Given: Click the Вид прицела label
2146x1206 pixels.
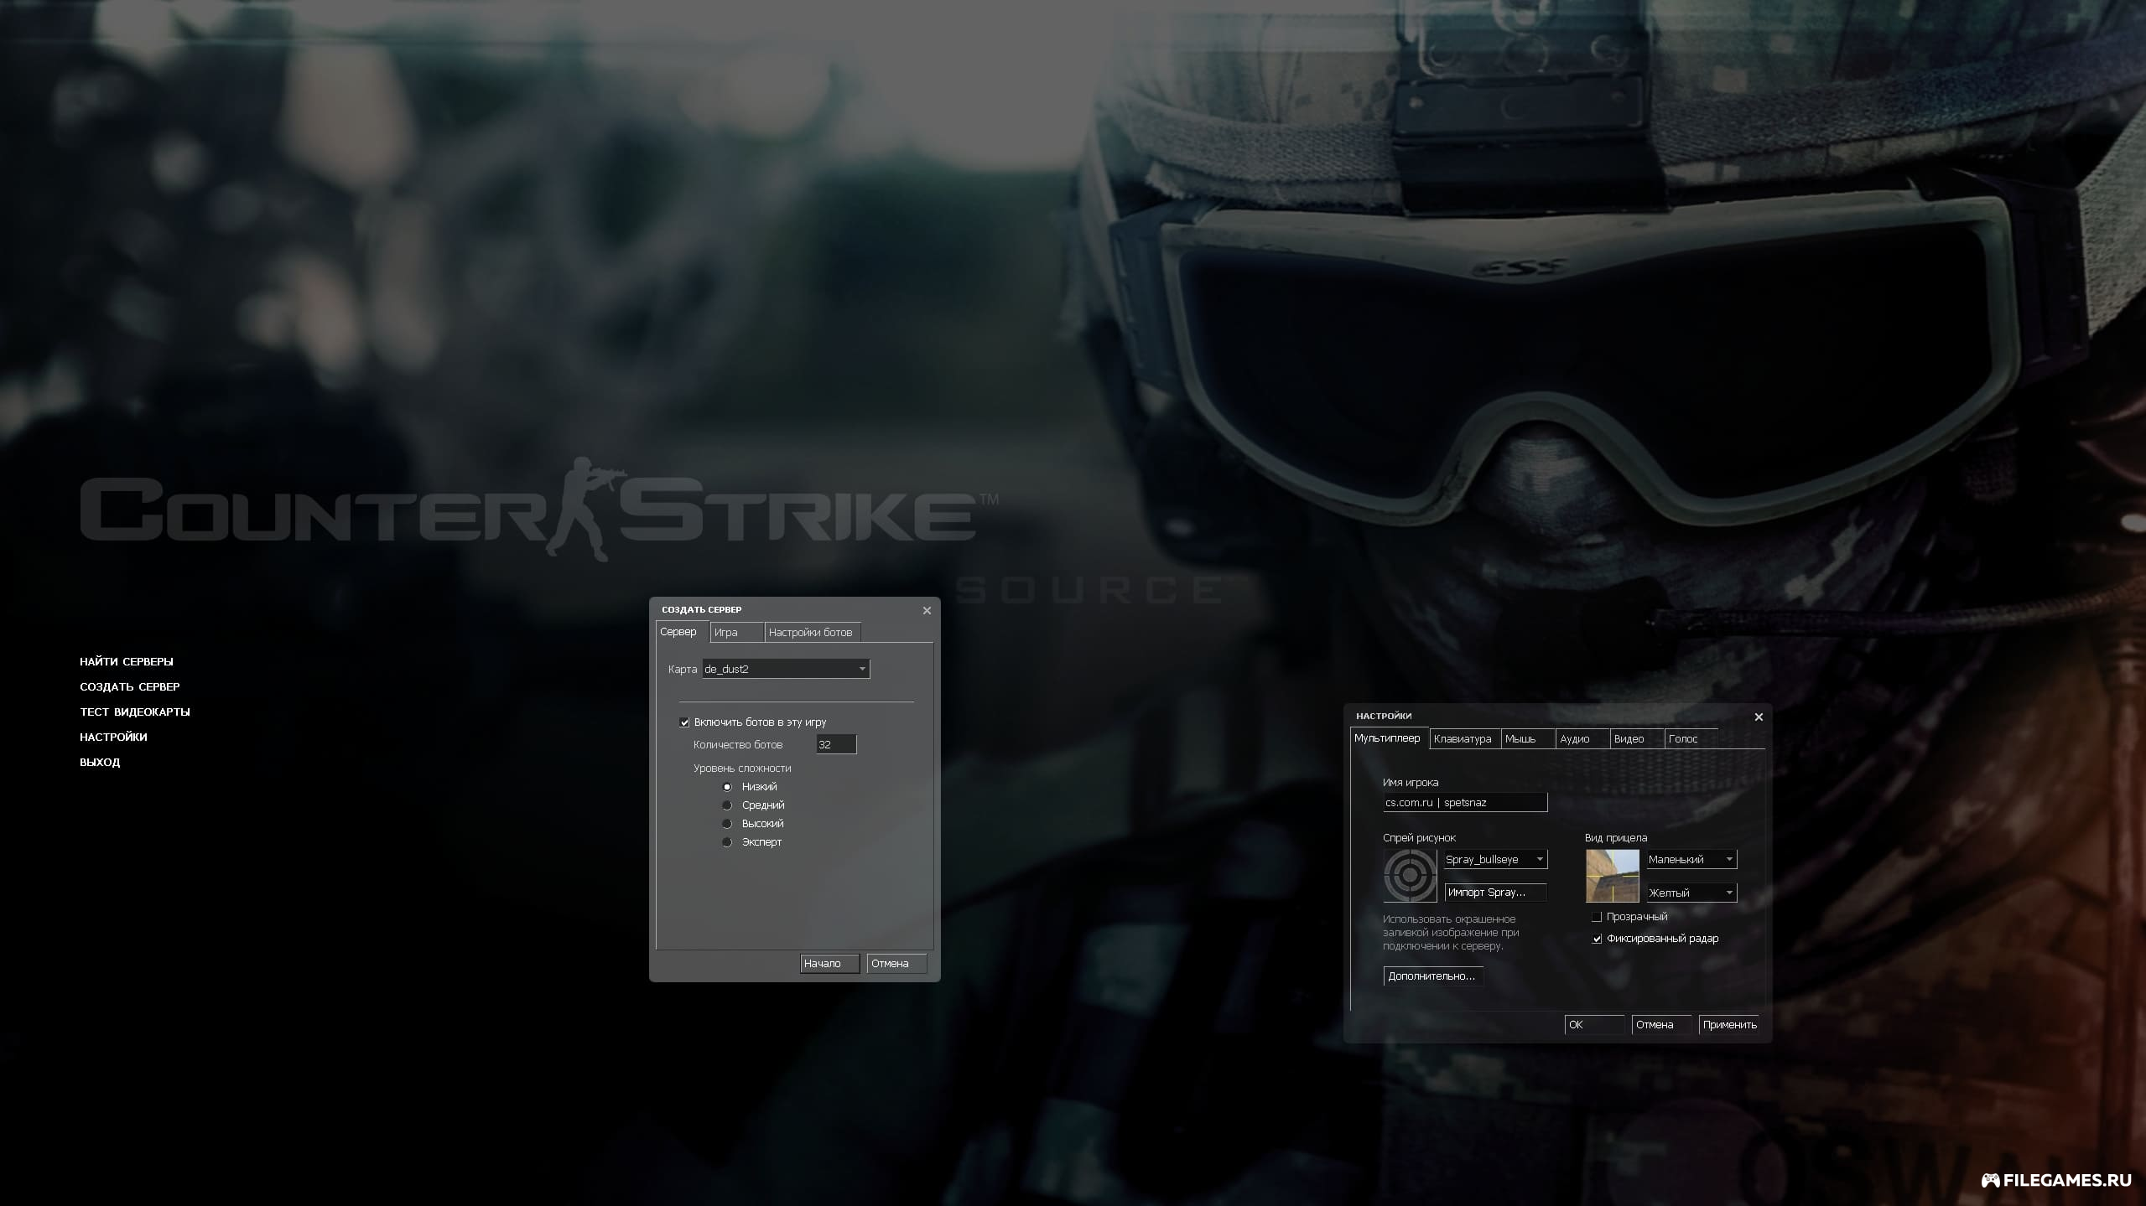Looking at the screenshot, I should [x=1616, y=838].
